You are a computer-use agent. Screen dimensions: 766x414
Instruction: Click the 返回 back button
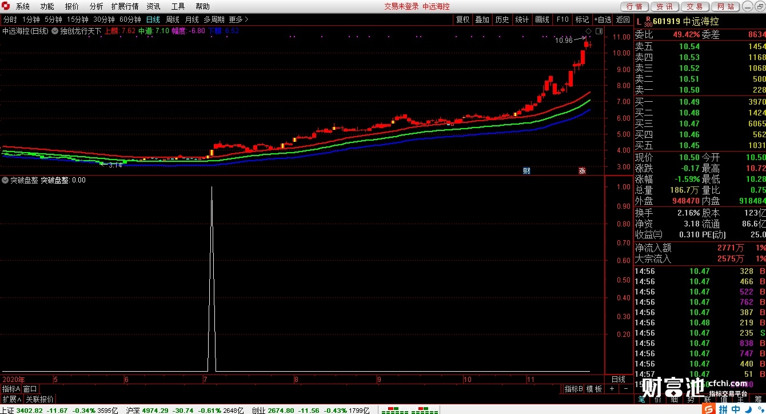(x=623, y=19)
